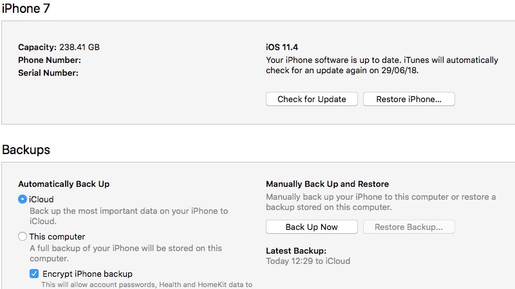
Task: Click the Encrypt iPhone backup label text
Action: pos(88,274)
